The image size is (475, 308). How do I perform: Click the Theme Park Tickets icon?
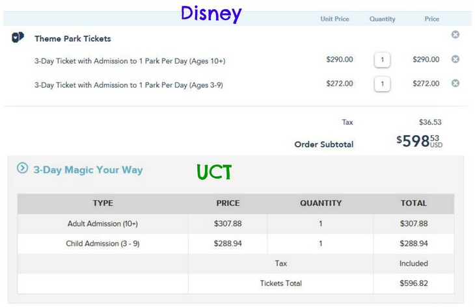click(x=18, y=37)
